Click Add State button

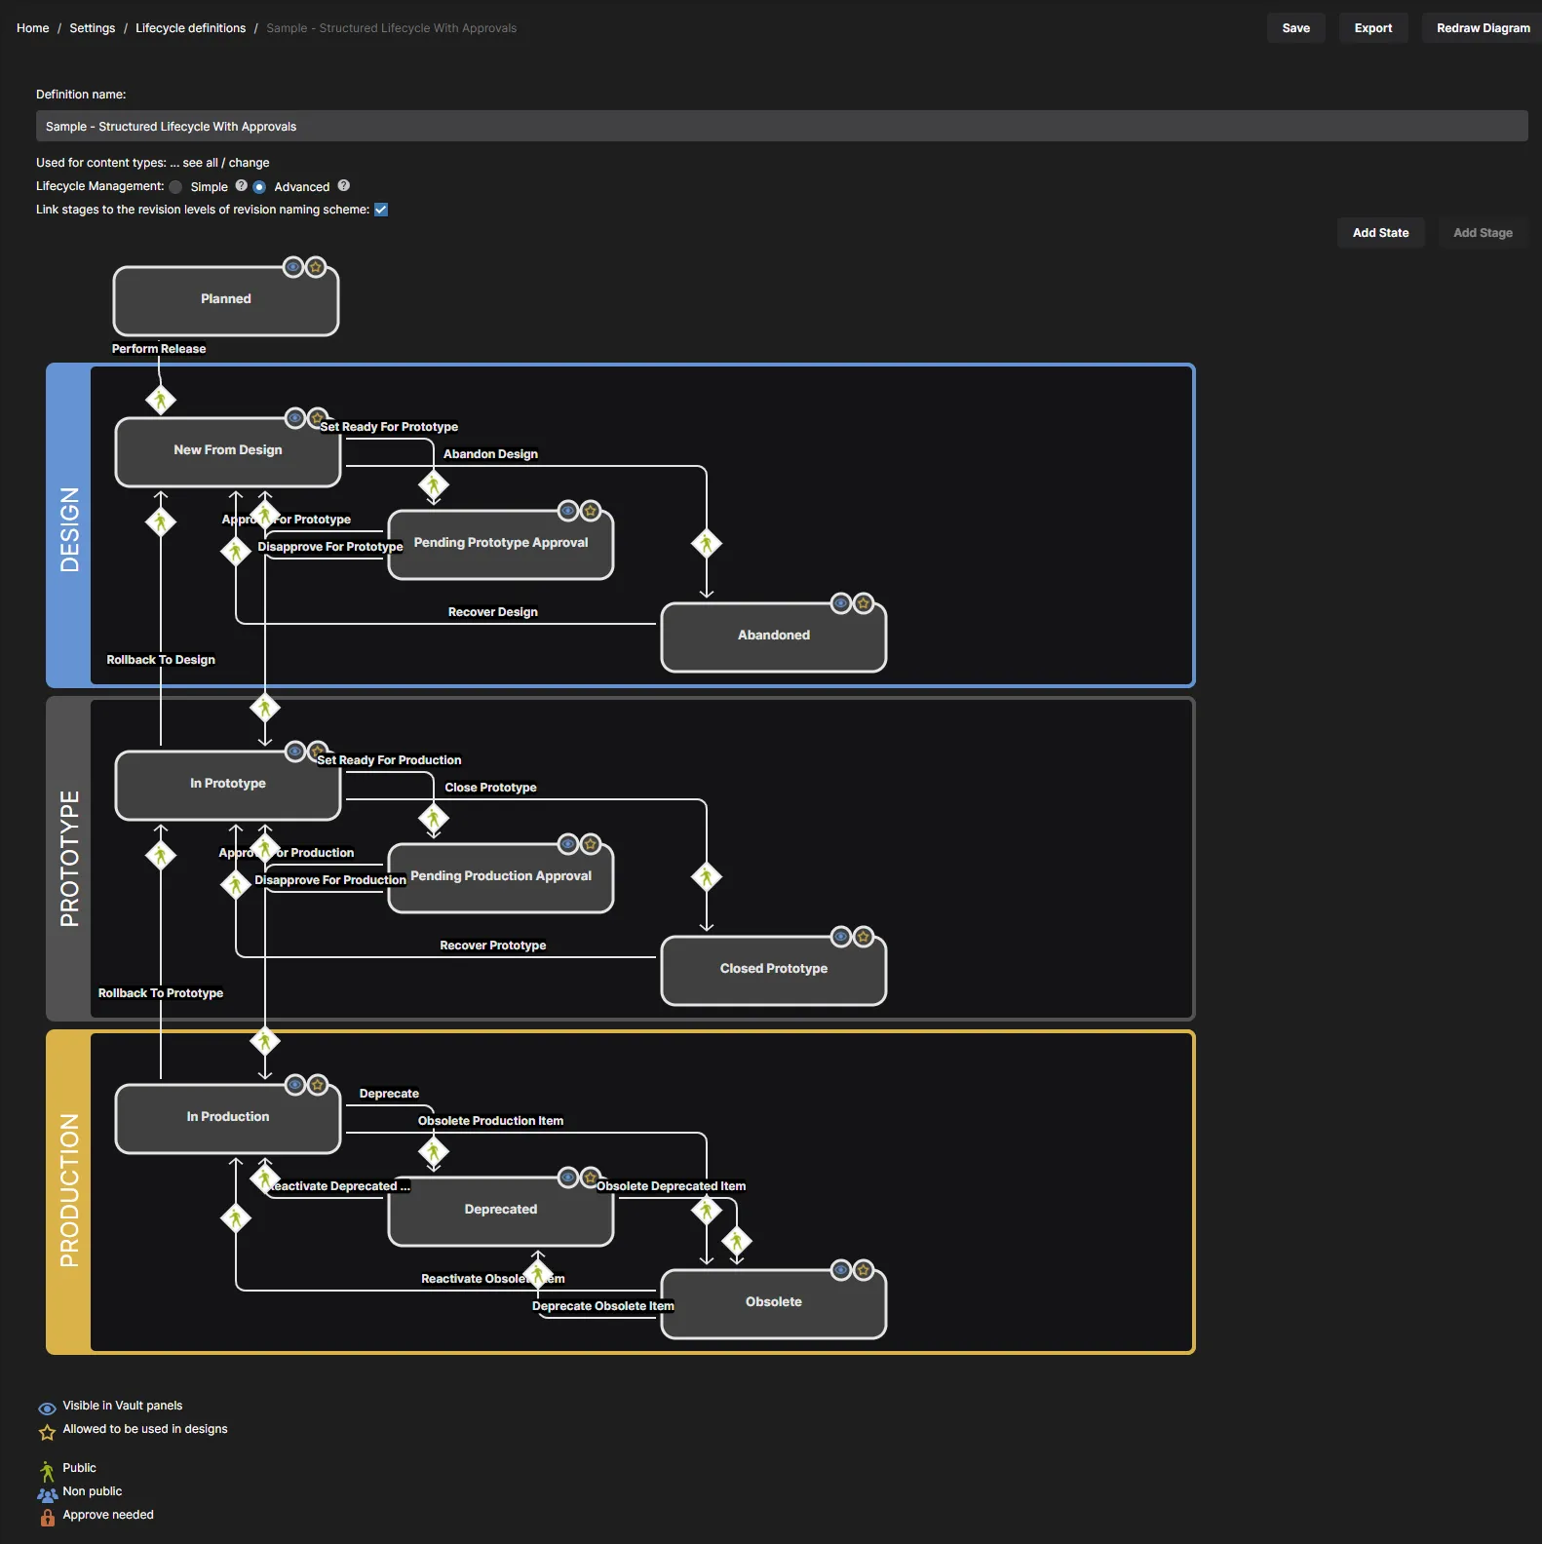click(x=1380, y=233)
